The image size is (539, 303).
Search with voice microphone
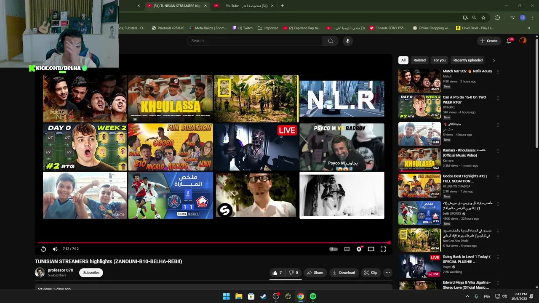[x=347, y=41]
